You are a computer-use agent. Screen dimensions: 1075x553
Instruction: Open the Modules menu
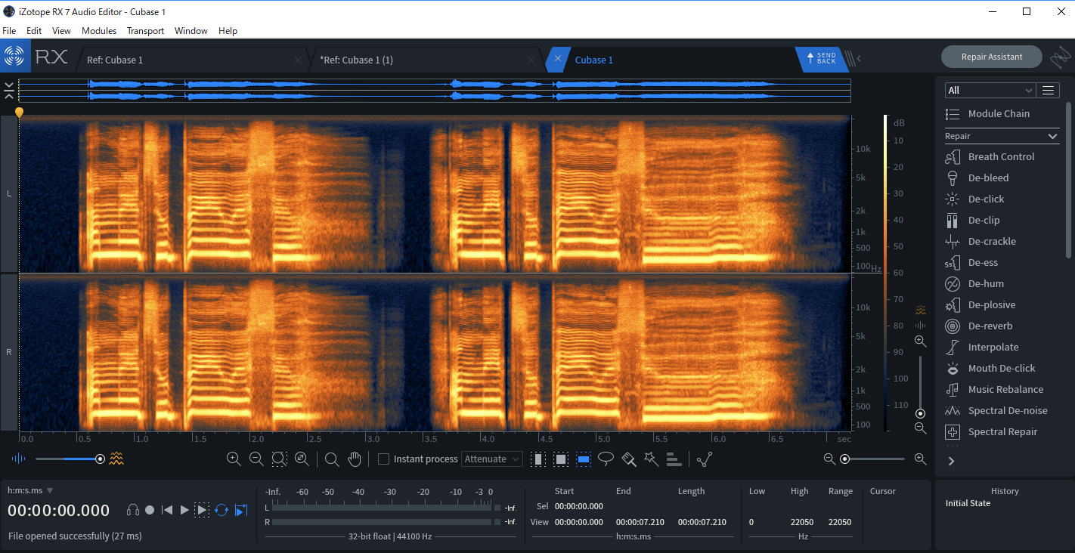point(99,31)
